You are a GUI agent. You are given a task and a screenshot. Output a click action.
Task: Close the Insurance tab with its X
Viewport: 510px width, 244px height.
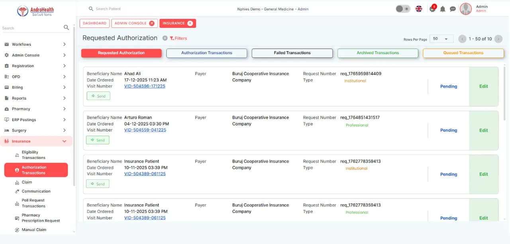(x=190, y=23)
